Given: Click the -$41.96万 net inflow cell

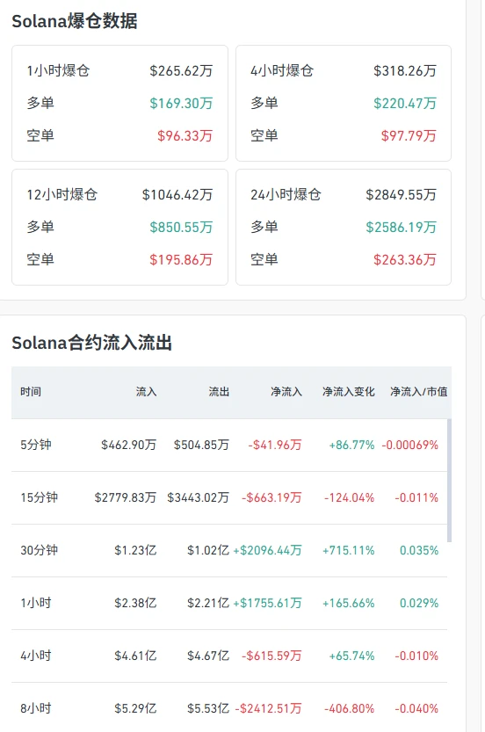Looking at the screenshot, I should coord(275,445).
